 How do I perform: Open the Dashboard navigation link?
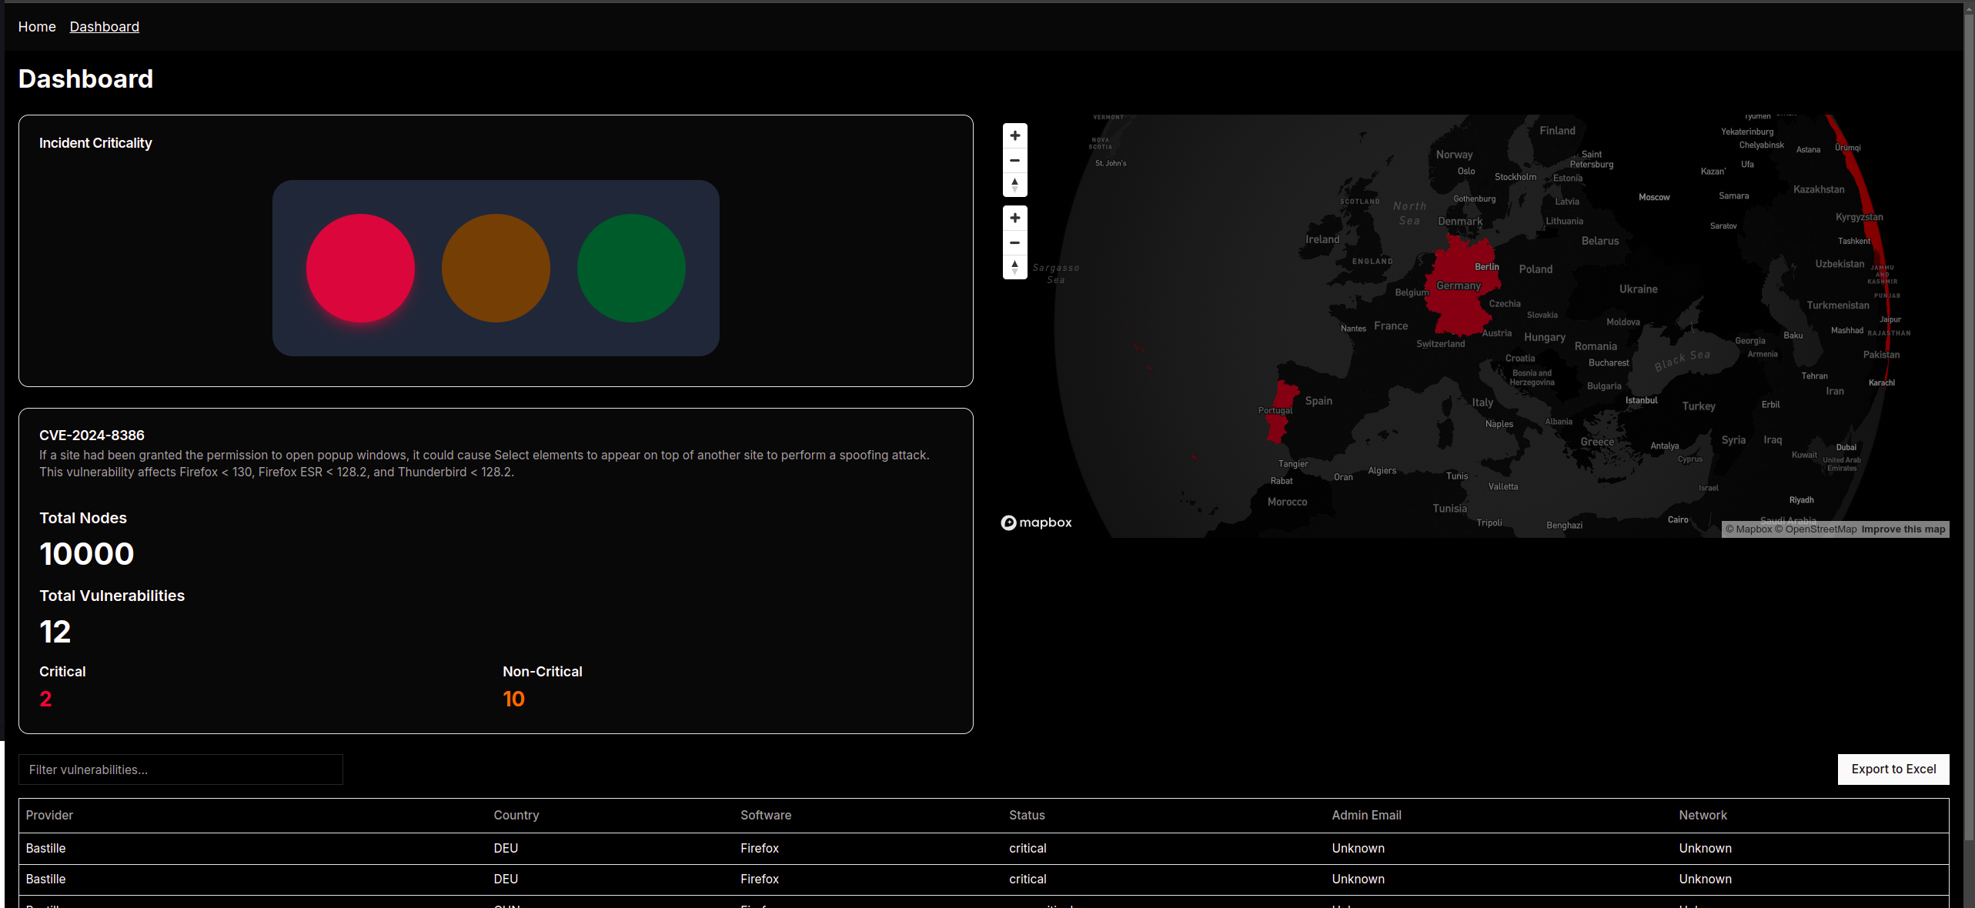104,27
